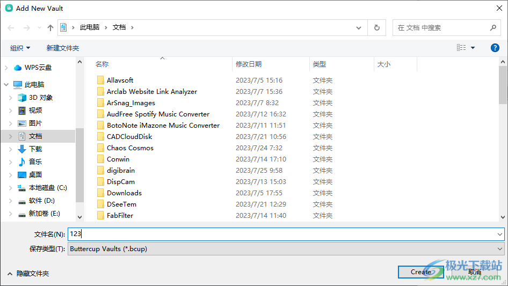Select the Downloads folder
508x286 pixels.
125,193
